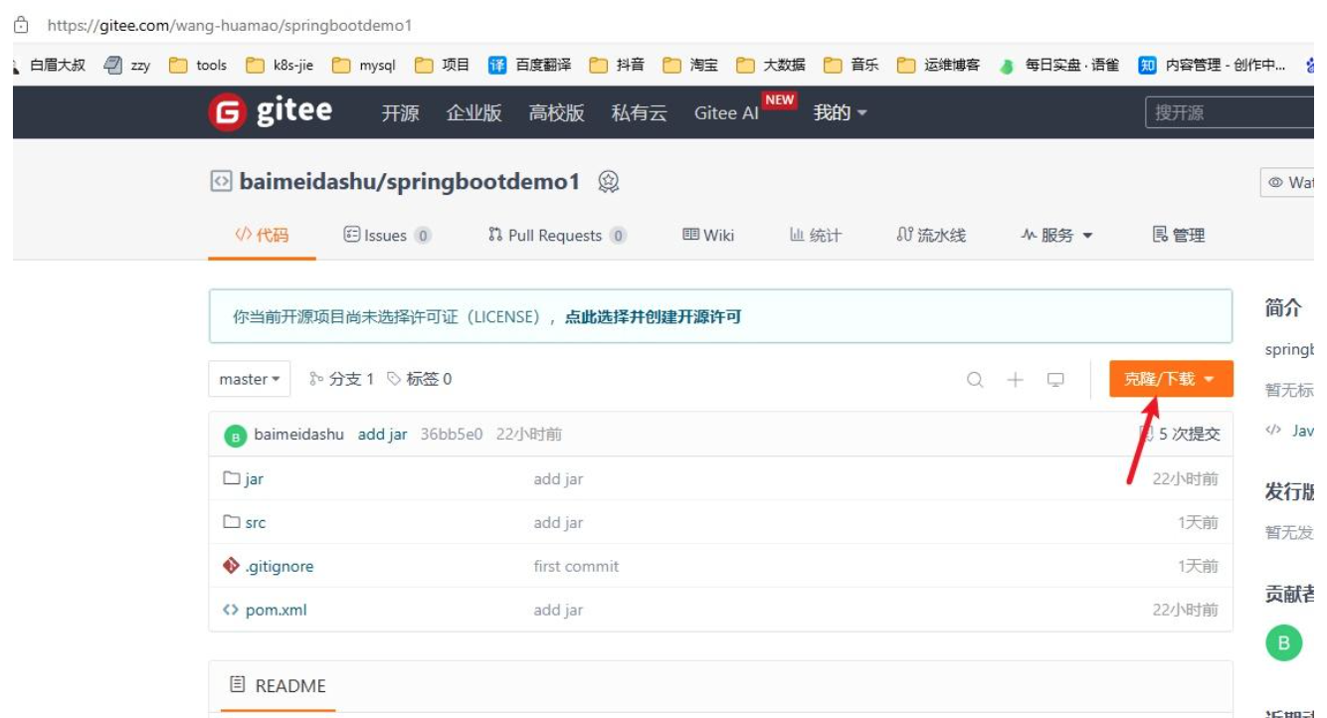This screenshot has width=1327, height=718.
Task: Open the src folder
Action: tap(256, 523)
